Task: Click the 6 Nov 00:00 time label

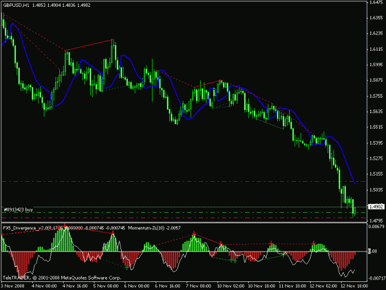Action: pos(136,286)
